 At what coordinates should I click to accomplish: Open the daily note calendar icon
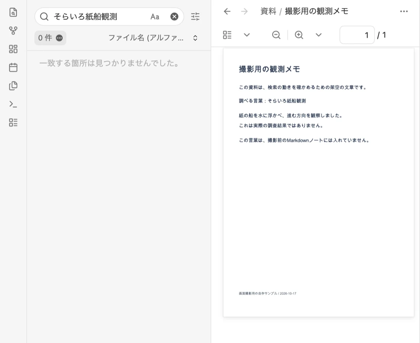point(13,67)
